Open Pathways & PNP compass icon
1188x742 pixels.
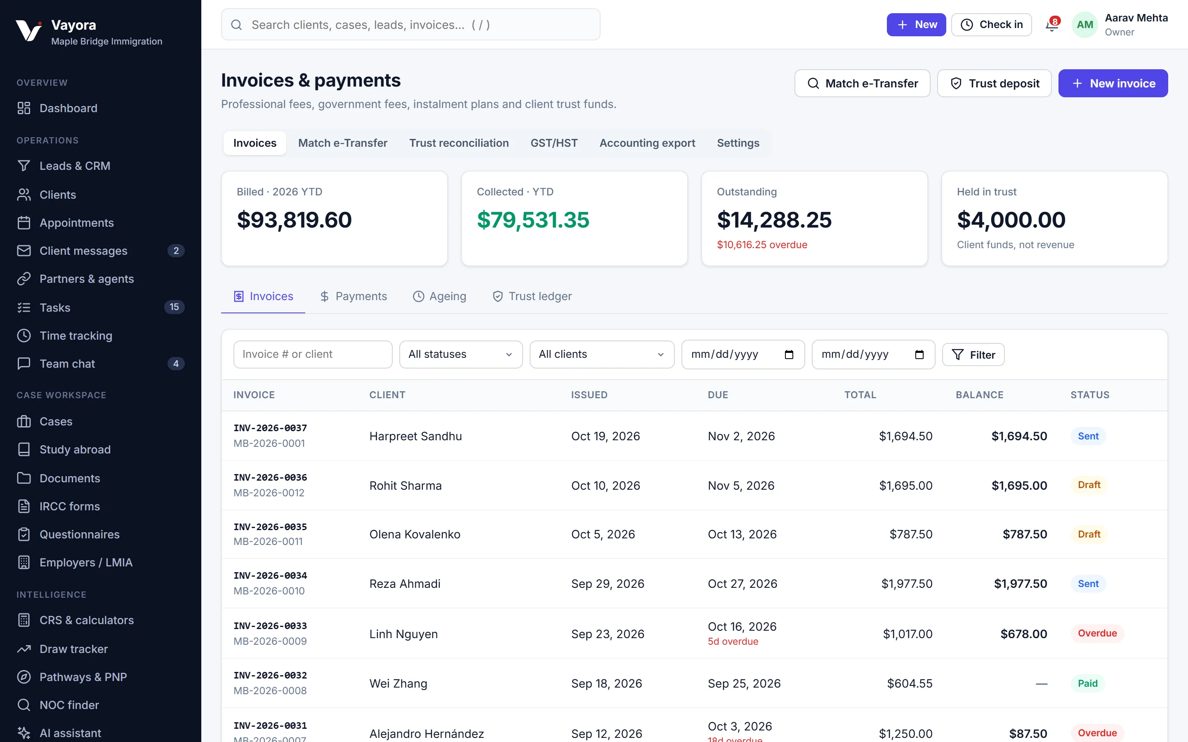pyautogui.click(x=24, y=677)
